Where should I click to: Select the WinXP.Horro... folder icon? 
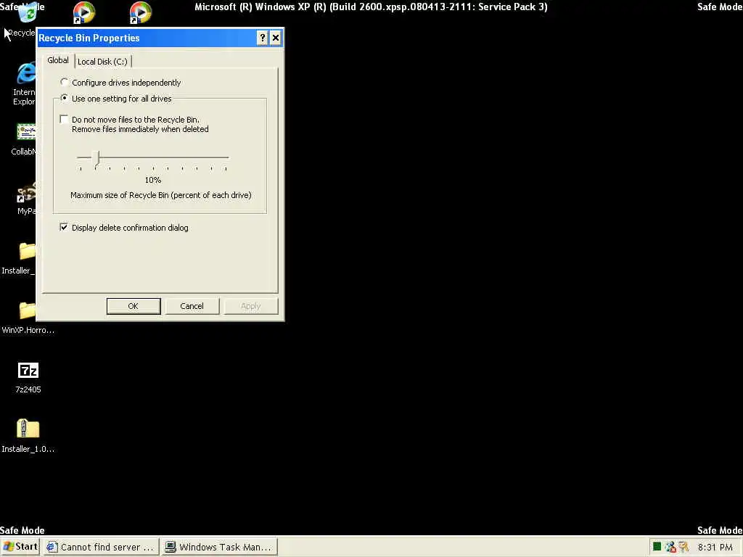click(28, 310)
